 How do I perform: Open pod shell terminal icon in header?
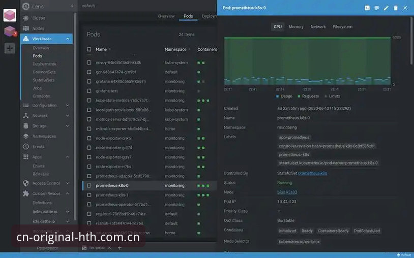[x=367, y=8]
